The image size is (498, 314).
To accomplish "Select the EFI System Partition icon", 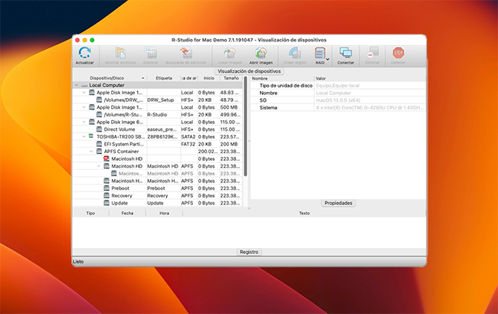I will 99,144.
